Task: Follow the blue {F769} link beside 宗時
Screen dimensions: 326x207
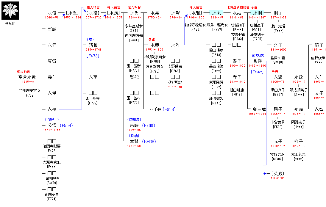Action: [x=149, y=126]
